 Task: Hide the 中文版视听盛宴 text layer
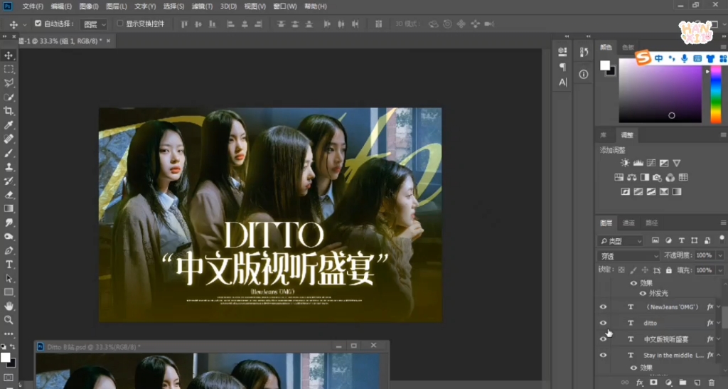tap(603, 339)
